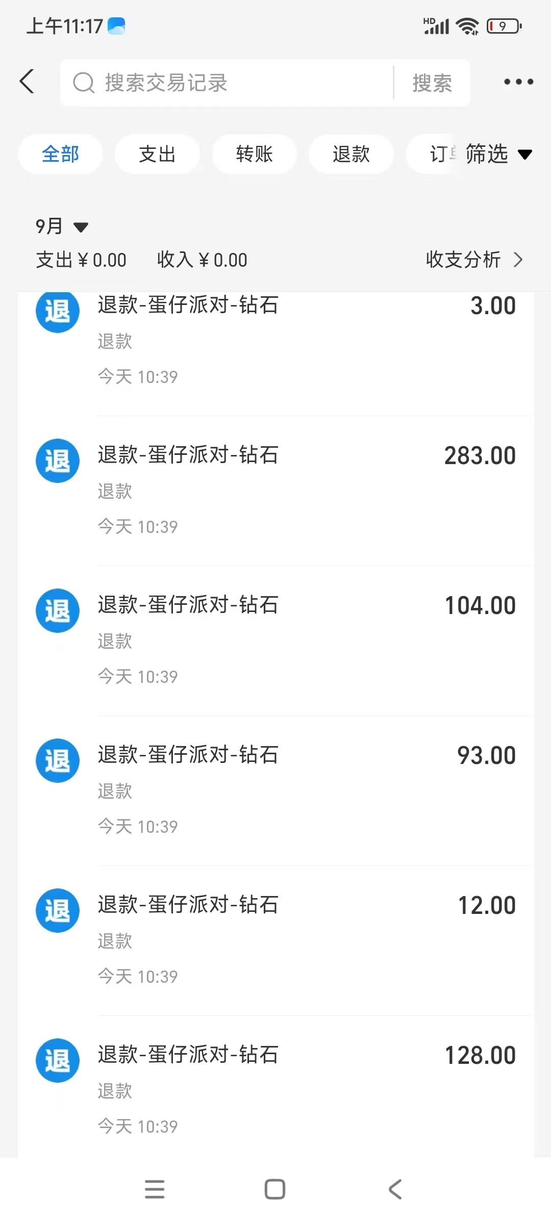The height and width of the screenshot is (1224, 551).
Task: Tap refund icon of 283.00 transaction
Action: 58,461
